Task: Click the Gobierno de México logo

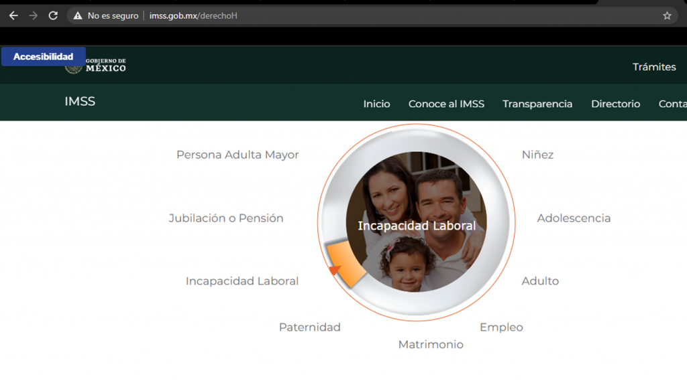Action: [95, 66]
